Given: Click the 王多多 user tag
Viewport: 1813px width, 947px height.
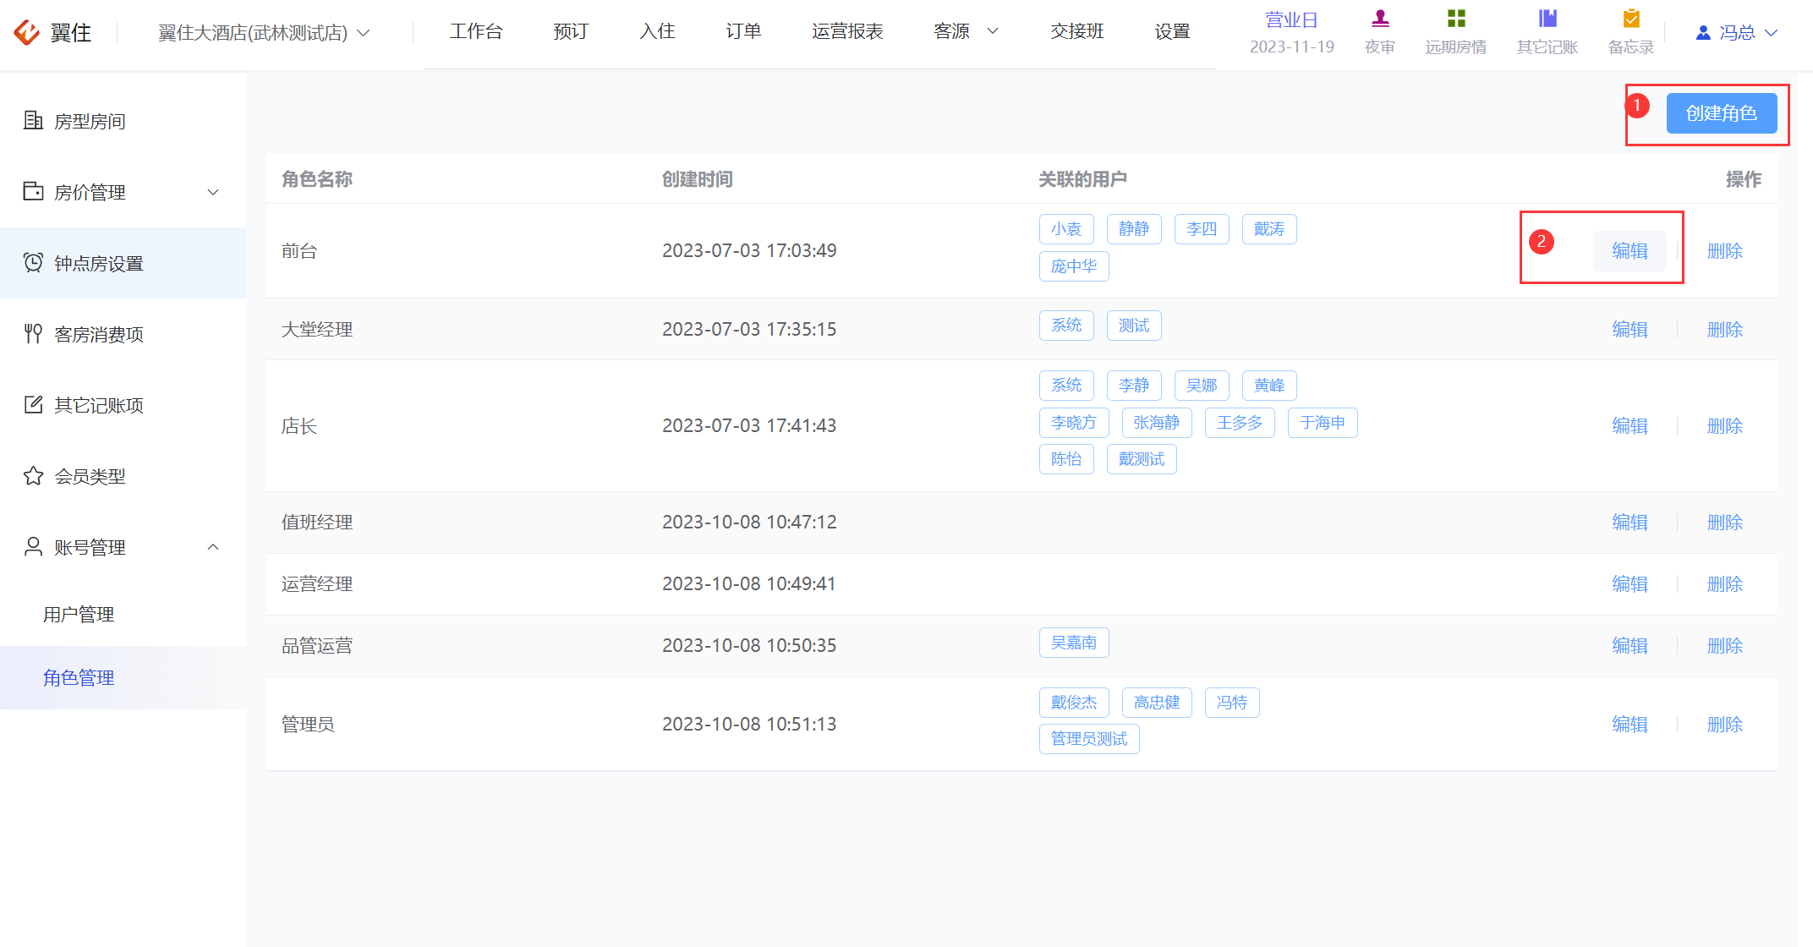Looking at the screenshot, I should [1240, 423].
